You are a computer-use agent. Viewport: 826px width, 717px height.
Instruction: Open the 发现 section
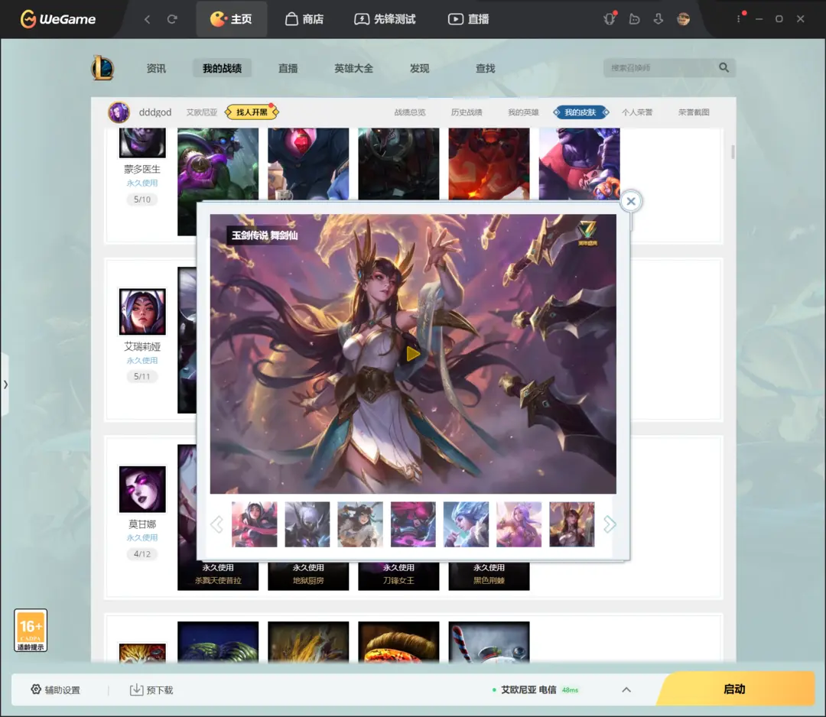coord(419,69)
